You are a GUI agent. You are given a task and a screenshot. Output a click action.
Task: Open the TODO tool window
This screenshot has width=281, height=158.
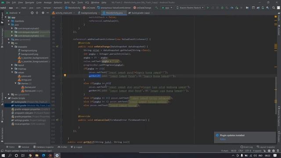[x=10, y=147]
